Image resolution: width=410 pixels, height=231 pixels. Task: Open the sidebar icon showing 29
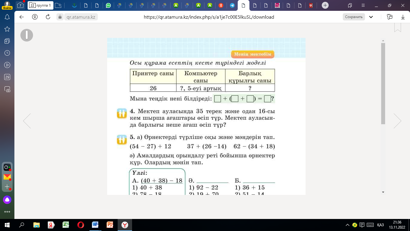pyautogui.click(x=7, y=77)
